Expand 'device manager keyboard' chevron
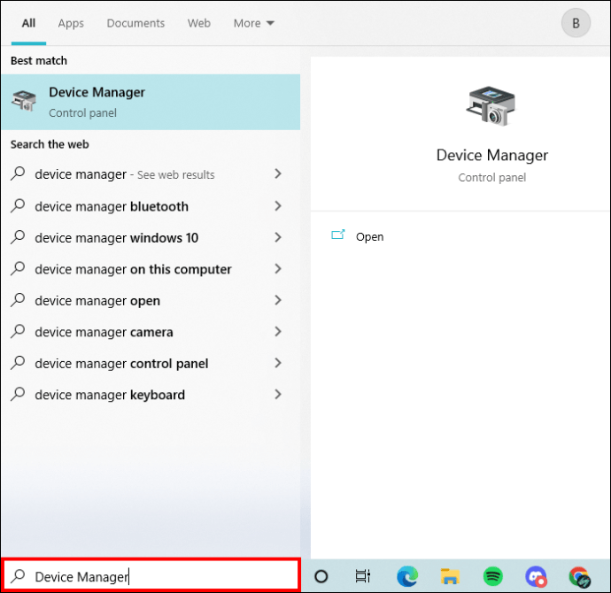The height and width of the screenshot is (593, 611). click(278, 395)
